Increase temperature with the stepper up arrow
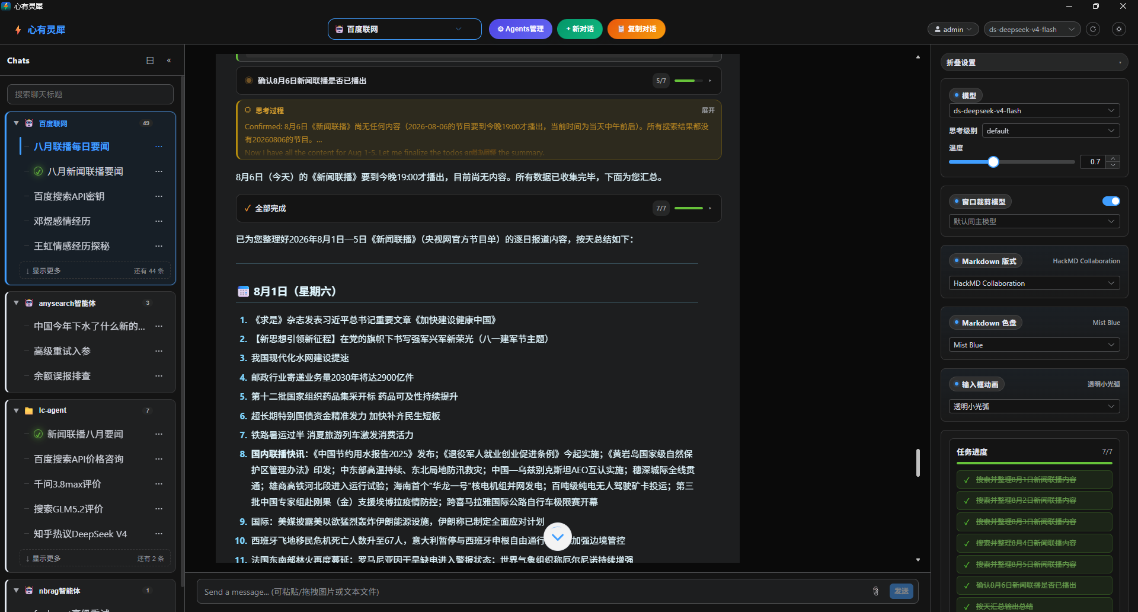The image size is (1138, 612). point(1113,158)
